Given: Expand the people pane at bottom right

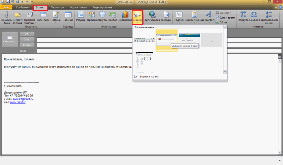Looking at the screenshot, I should 280,161.
